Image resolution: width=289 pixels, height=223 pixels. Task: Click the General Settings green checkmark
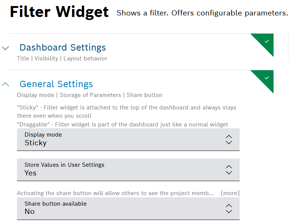click(267, 78)
